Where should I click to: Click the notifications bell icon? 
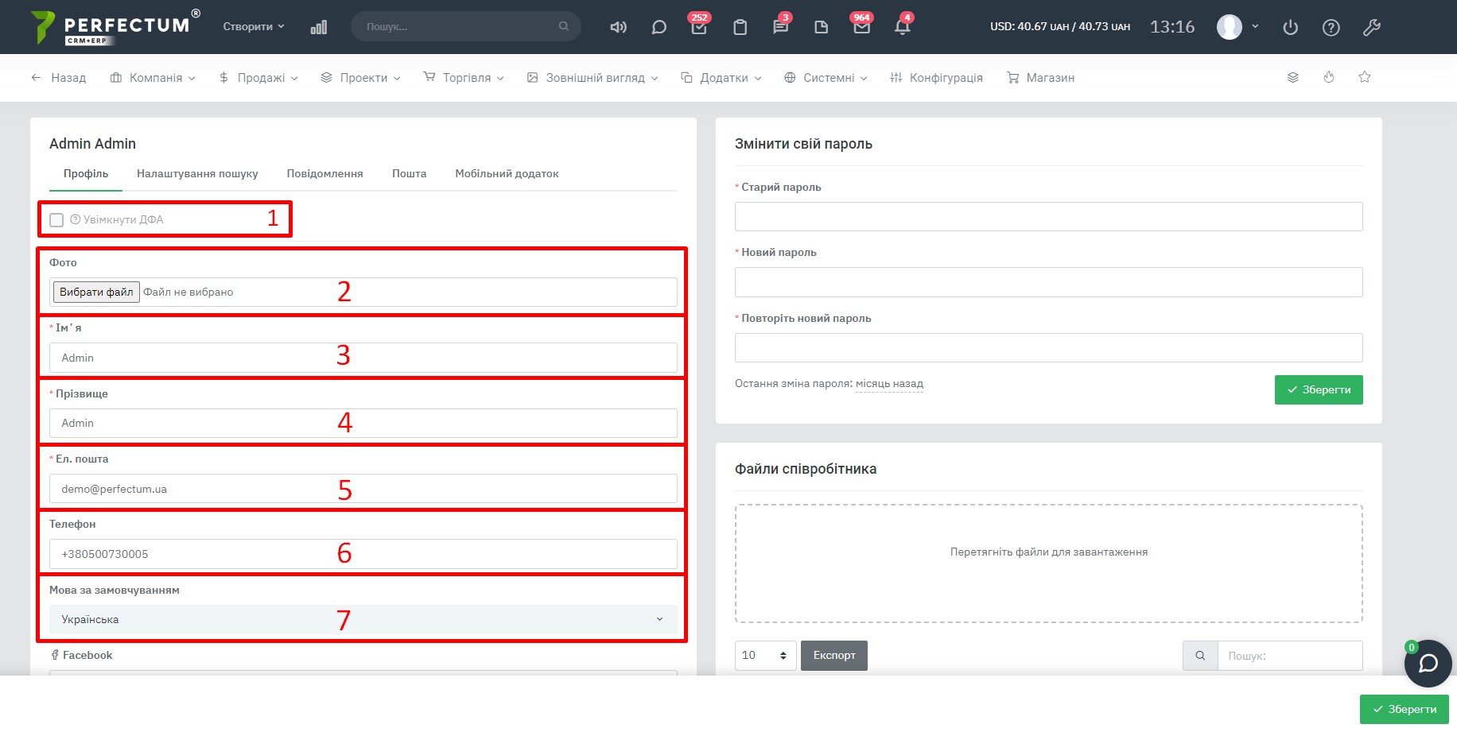tap(902, 27)
